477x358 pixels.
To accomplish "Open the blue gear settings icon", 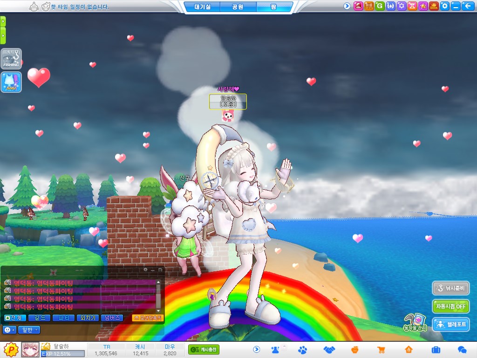I will [445, 6].
